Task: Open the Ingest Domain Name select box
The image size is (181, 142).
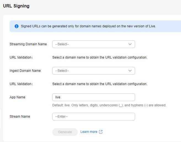Action: pyautogui.click(x=94, y=71)
